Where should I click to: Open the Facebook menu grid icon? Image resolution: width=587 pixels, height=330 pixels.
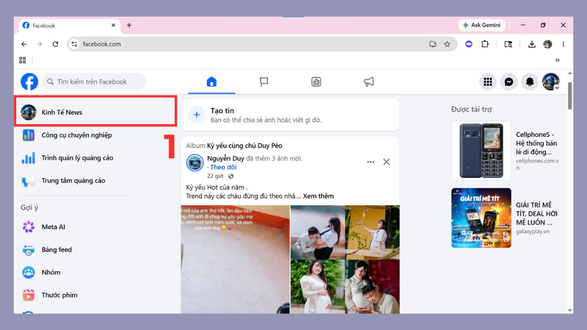488,82
